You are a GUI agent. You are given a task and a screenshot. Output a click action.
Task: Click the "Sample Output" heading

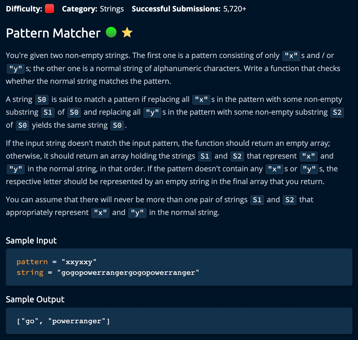point(35,299)
